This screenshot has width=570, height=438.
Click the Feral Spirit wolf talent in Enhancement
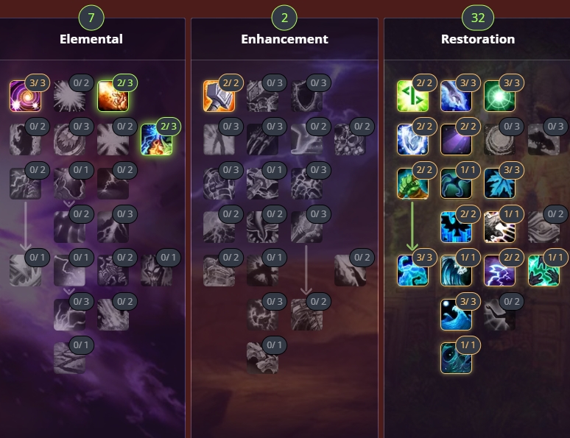click(262, 358)
